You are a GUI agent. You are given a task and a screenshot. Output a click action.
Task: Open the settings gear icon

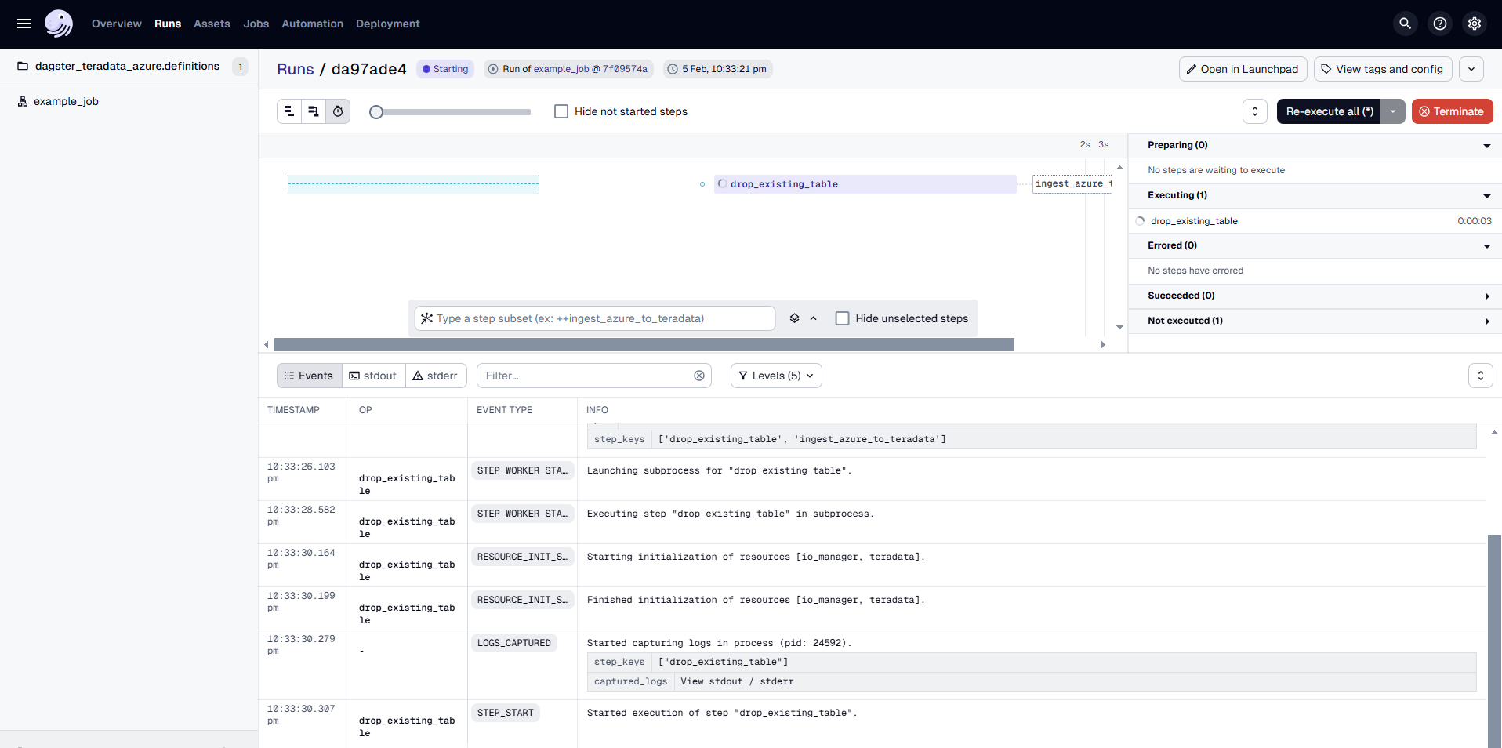[1475, 24]
